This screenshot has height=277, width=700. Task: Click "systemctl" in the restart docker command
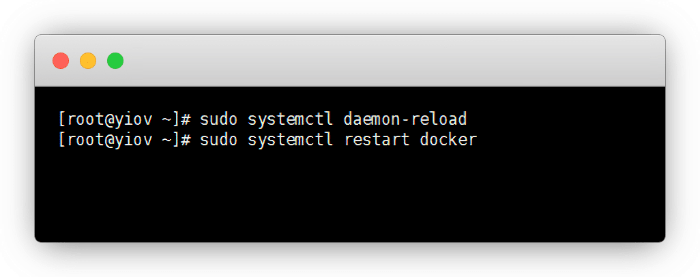click(x=290, y=140)
